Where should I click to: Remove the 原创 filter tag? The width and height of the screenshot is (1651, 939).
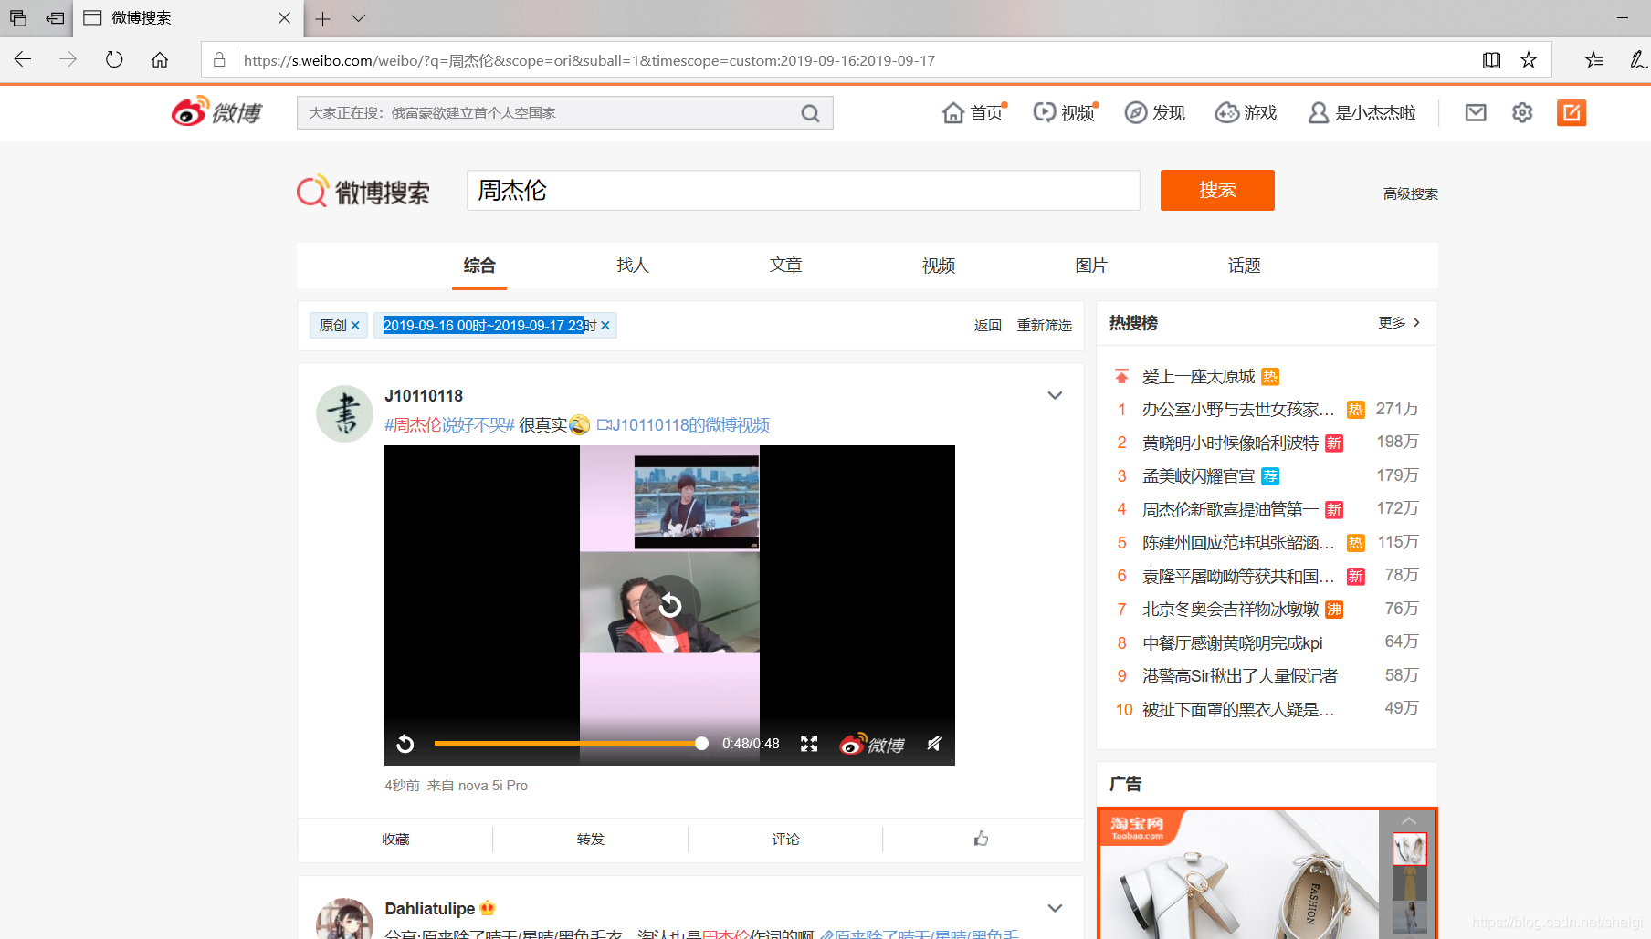(356, 325)
